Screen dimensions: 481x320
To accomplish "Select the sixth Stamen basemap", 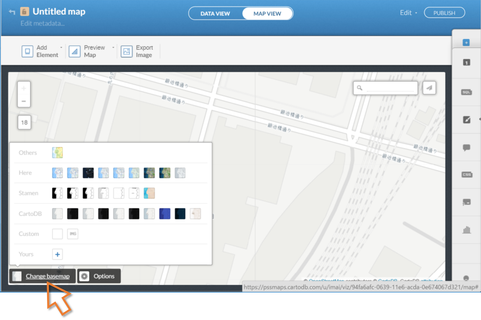I will pyautogui.click(x=134, y=193).
